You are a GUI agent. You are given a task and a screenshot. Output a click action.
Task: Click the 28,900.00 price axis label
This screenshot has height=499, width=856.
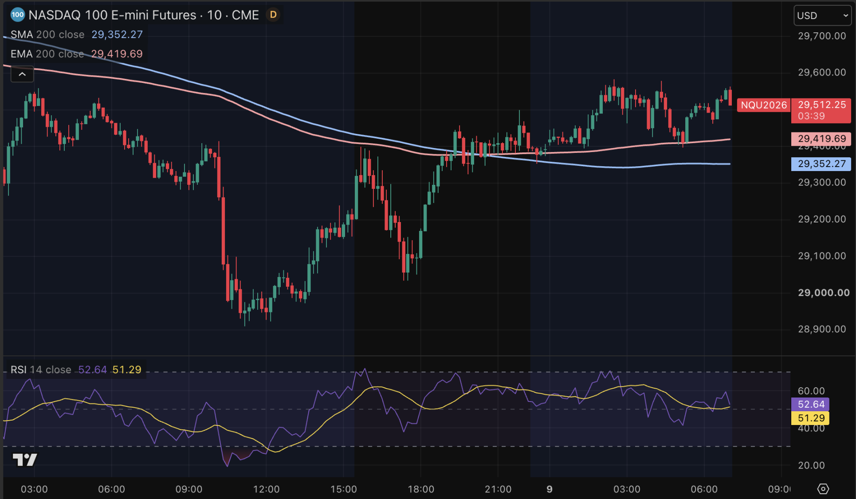click(822, 329)
